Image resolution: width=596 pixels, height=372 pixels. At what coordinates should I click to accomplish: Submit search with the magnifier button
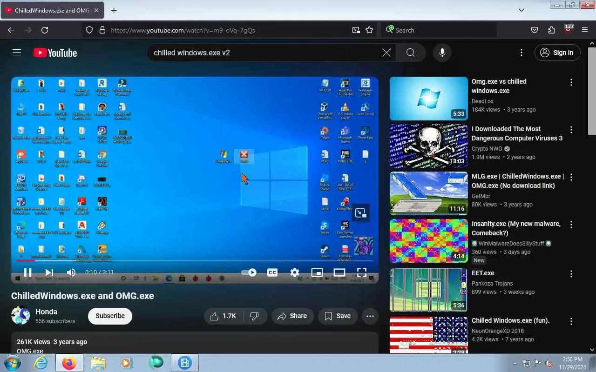411,53
